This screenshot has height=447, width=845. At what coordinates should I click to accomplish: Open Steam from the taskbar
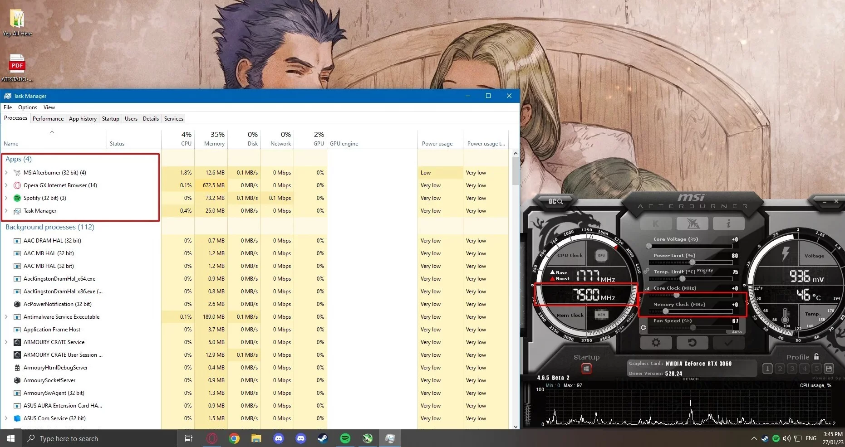click(x=323, y=438)
